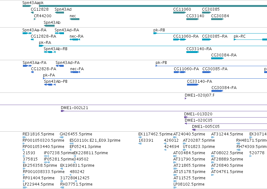Select the 520778 EST label
267x189 pixels.
pos(257,153)
